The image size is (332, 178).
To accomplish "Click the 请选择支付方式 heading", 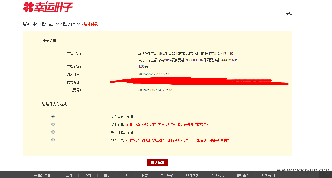I will coord(54,104).
